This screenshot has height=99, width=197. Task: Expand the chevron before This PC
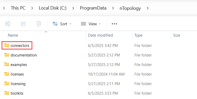pyautogui.click(x=4, y=8)
